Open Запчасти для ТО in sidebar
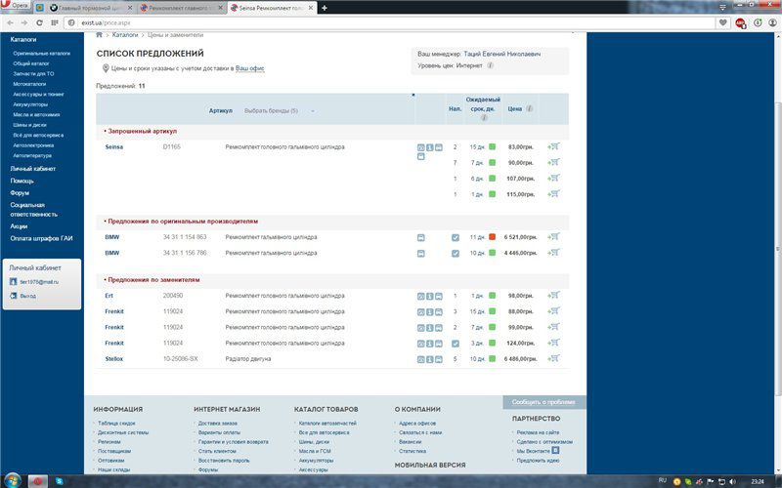 [x=33, y=74]
